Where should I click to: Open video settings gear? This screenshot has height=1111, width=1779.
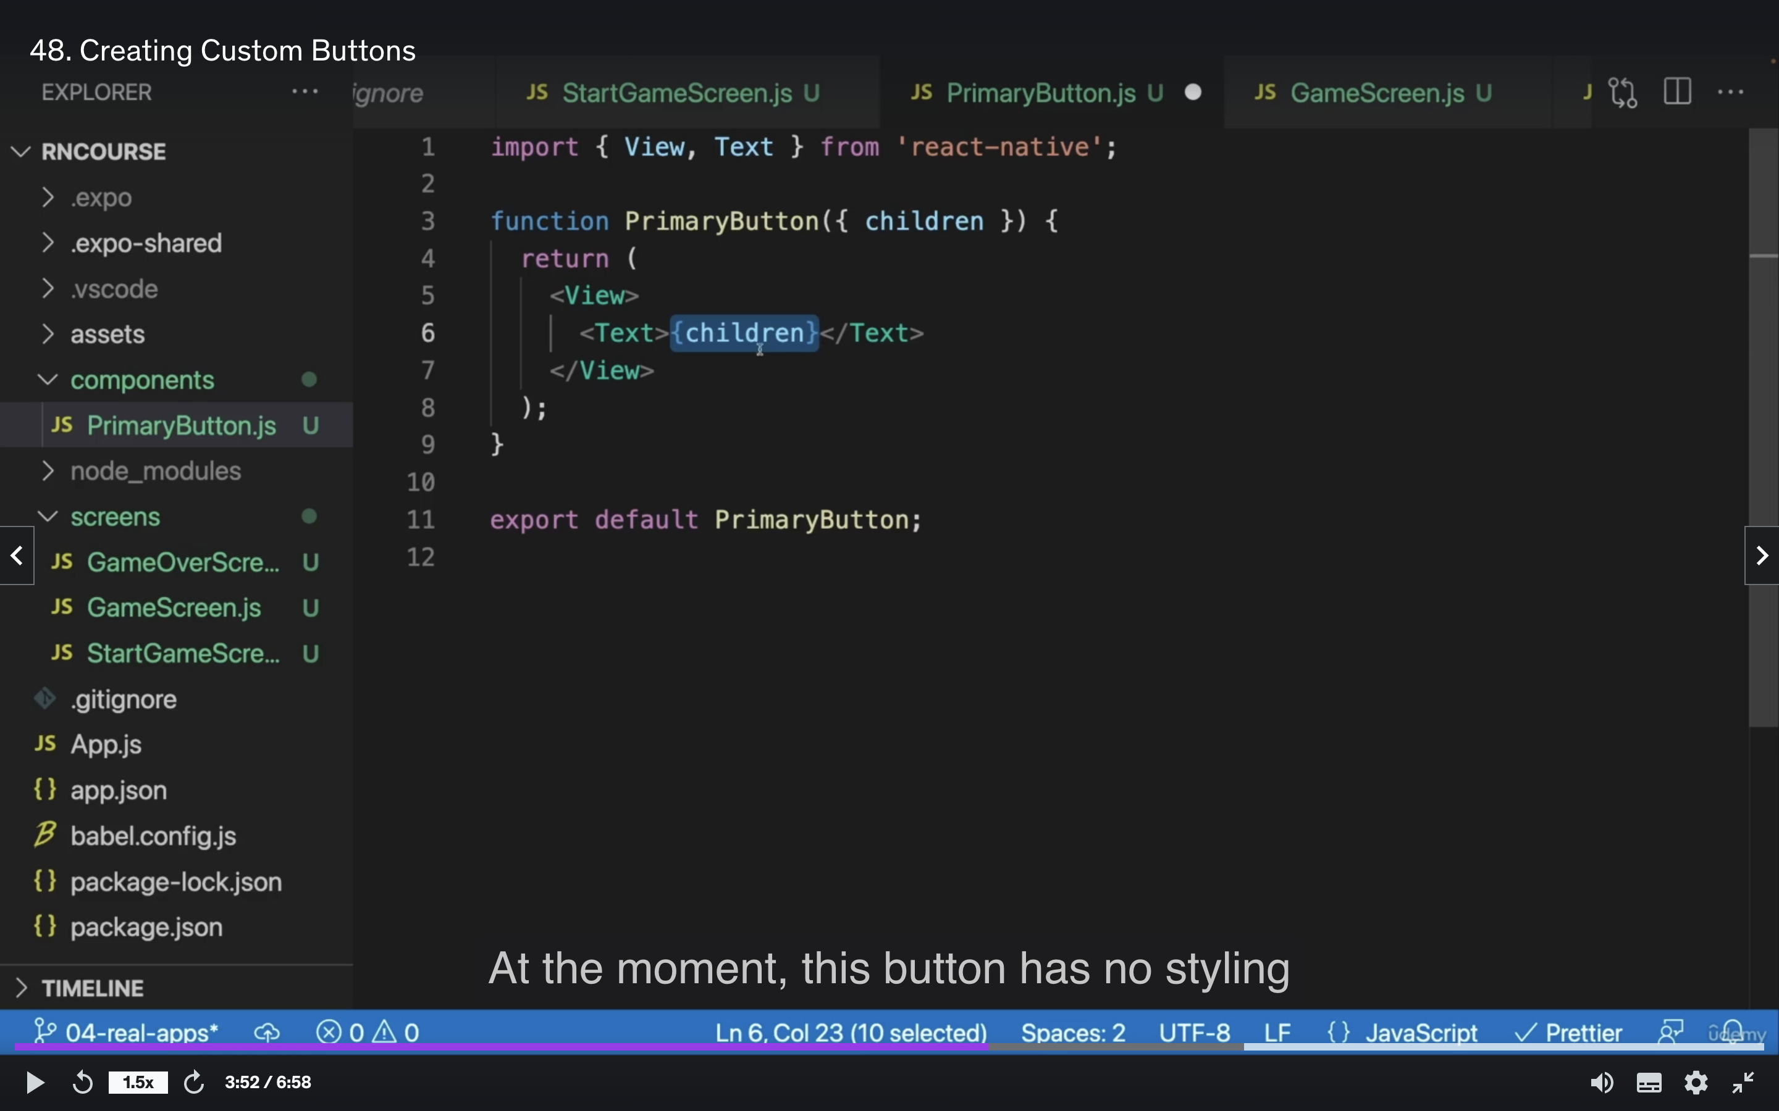(x=1696, y=1083)
